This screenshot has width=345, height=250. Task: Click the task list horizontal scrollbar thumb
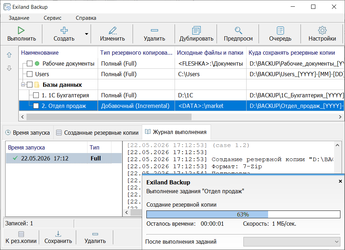109,117
